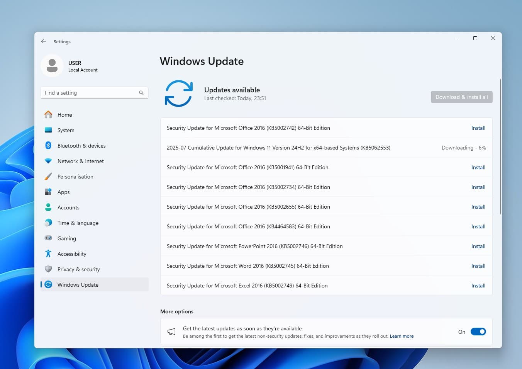
Task: Click the Downloading - 6% status text
Action: [464, 148]
